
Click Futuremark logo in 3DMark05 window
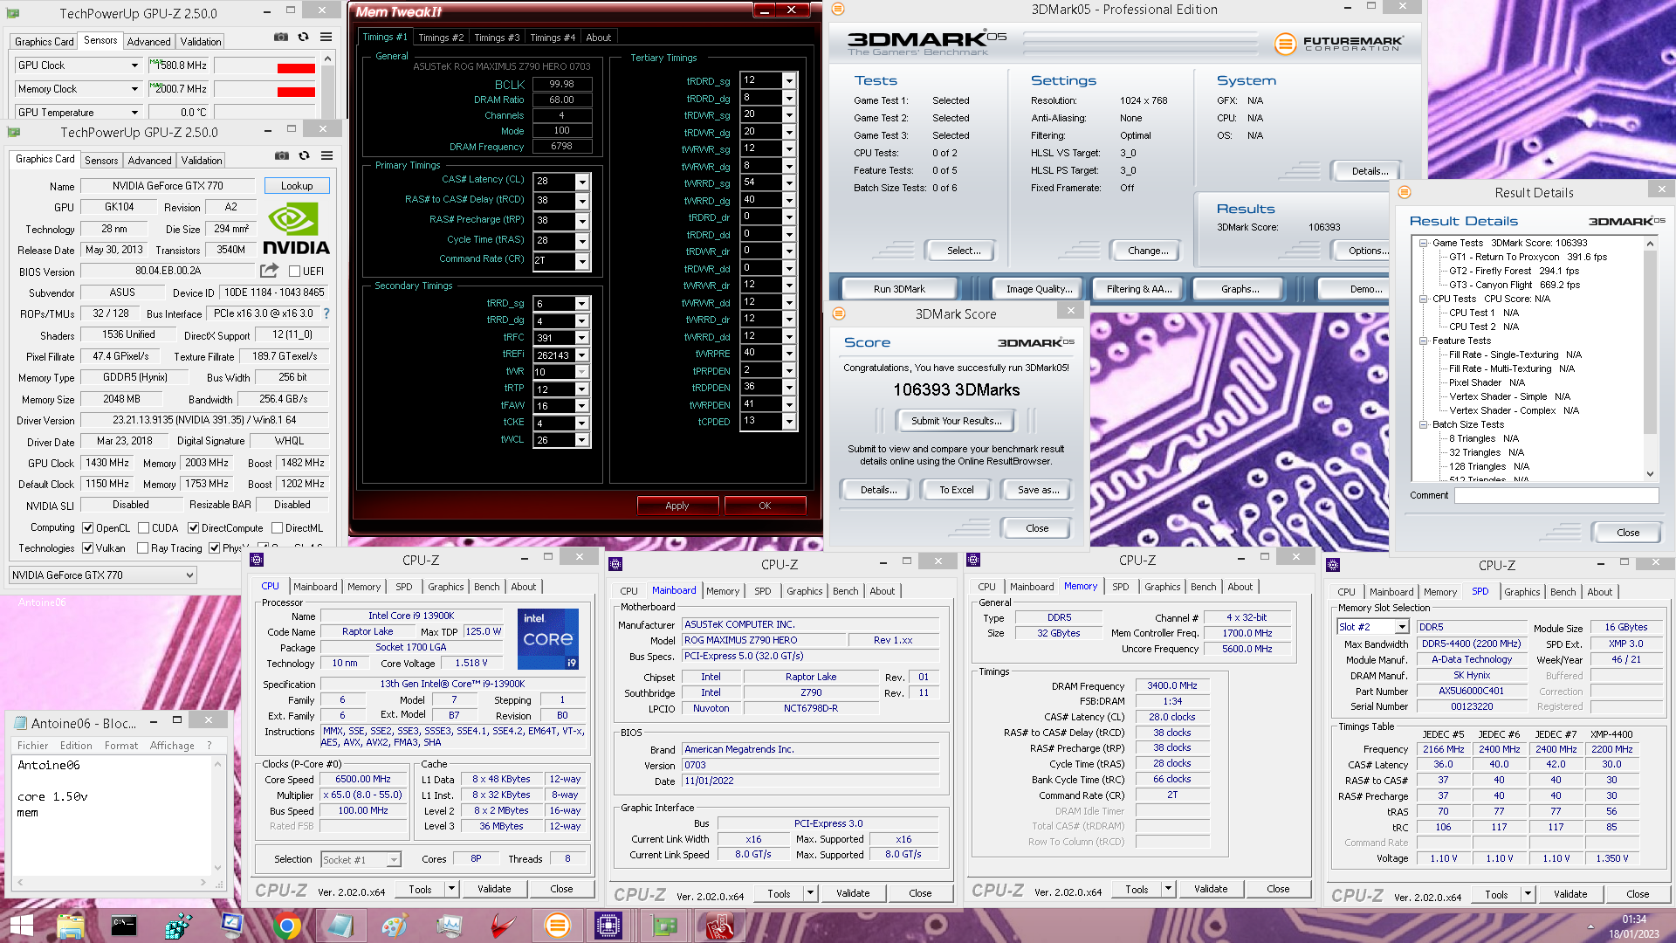point(1339,43)
